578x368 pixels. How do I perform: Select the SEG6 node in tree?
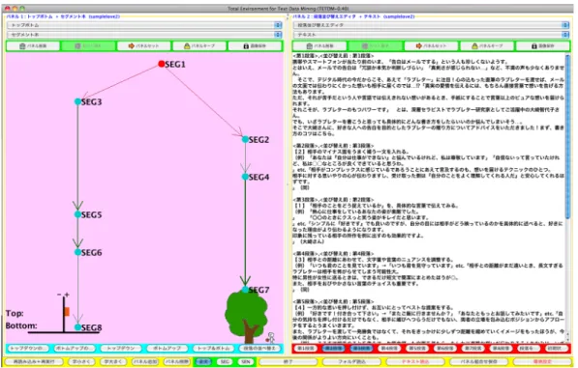point(77,252)
